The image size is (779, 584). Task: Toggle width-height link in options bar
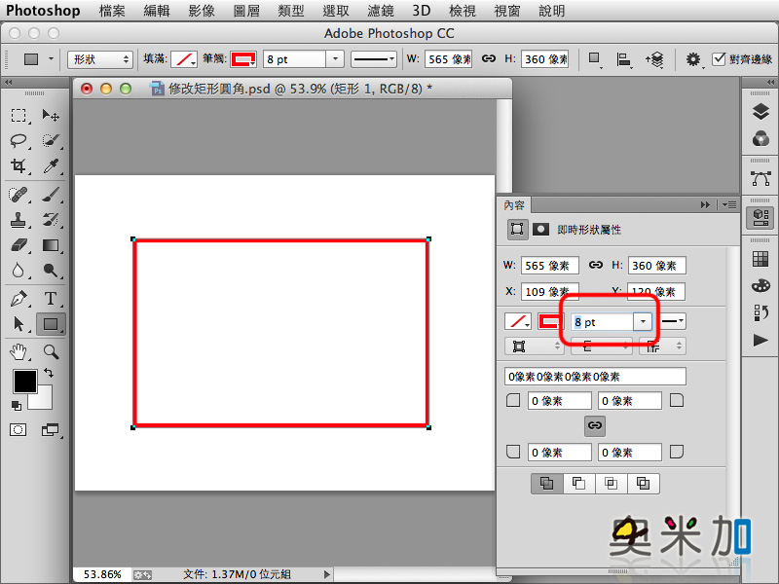(489, 58)
